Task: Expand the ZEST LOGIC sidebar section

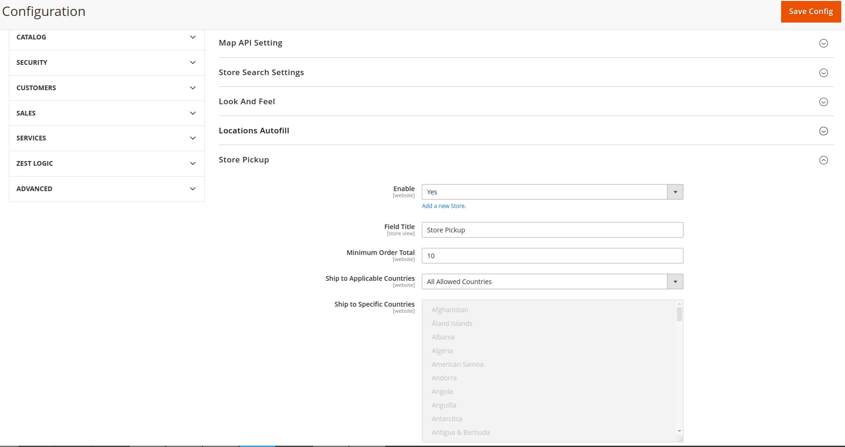Action: (x=107, y=163)
